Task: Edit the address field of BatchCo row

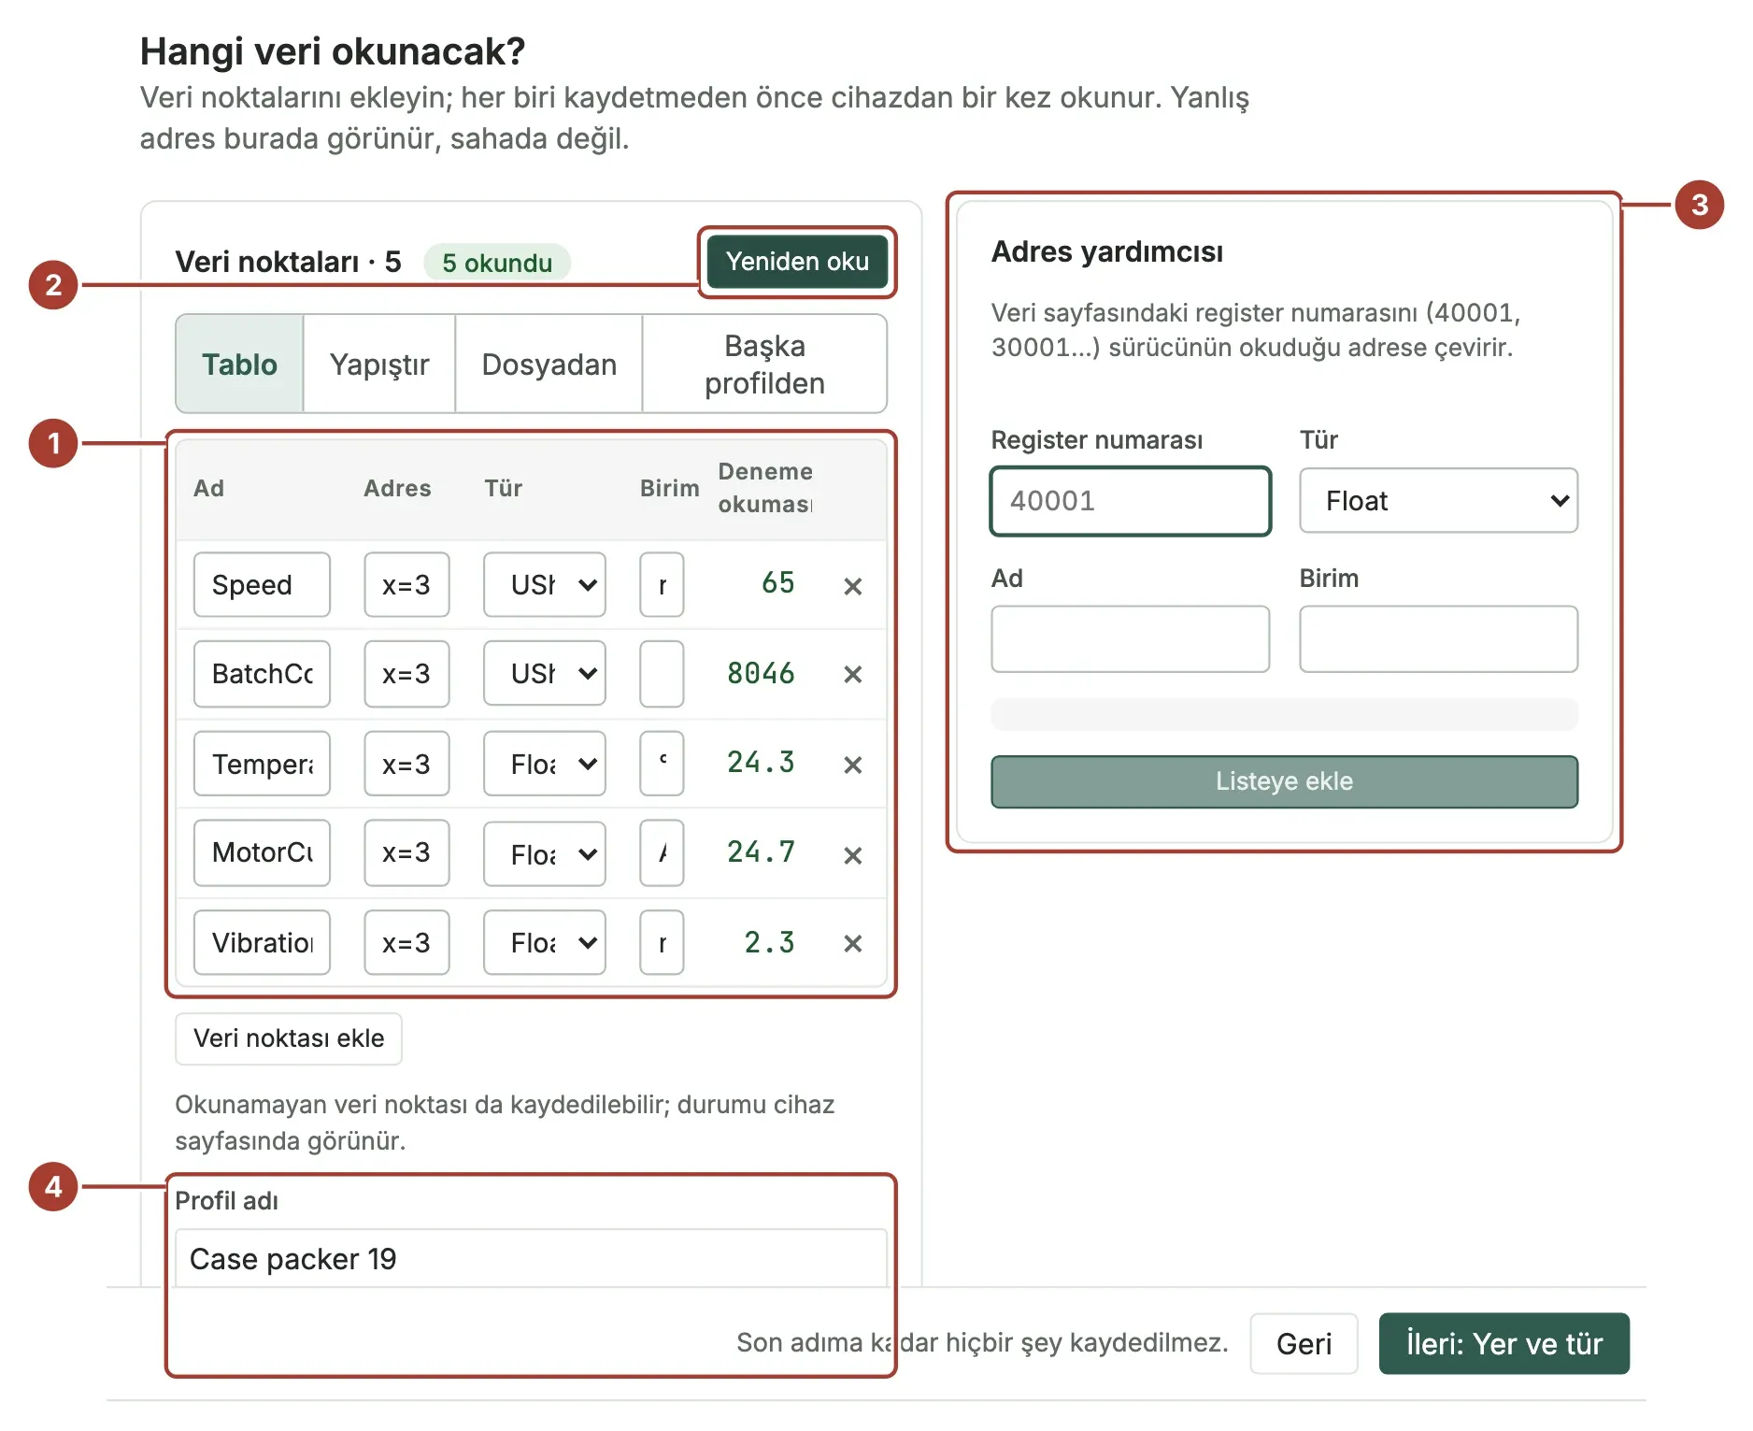Action: pos(406,674)
